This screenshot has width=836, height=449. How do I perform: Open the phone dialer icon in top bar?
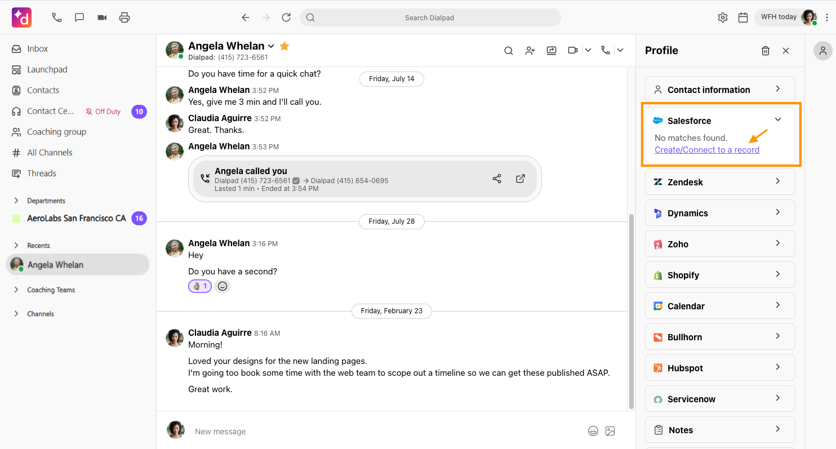tap(57, 17)
